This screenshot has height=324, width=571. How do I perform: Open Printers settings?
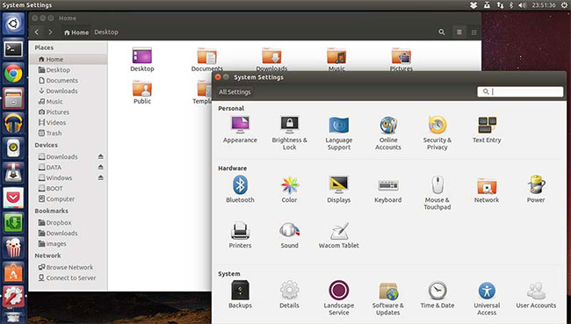point(240,235)
